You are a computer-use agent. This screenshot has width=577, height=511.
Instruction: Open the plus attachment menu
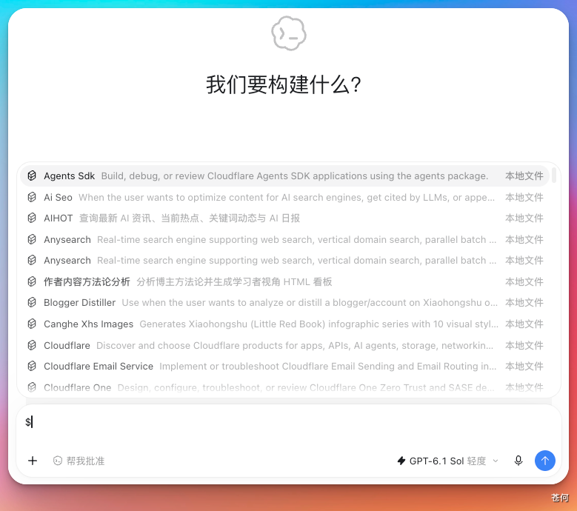[33, 461]
